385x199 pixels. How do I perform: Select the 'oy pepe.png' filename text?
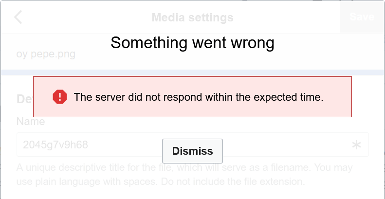tap(46, 54)
